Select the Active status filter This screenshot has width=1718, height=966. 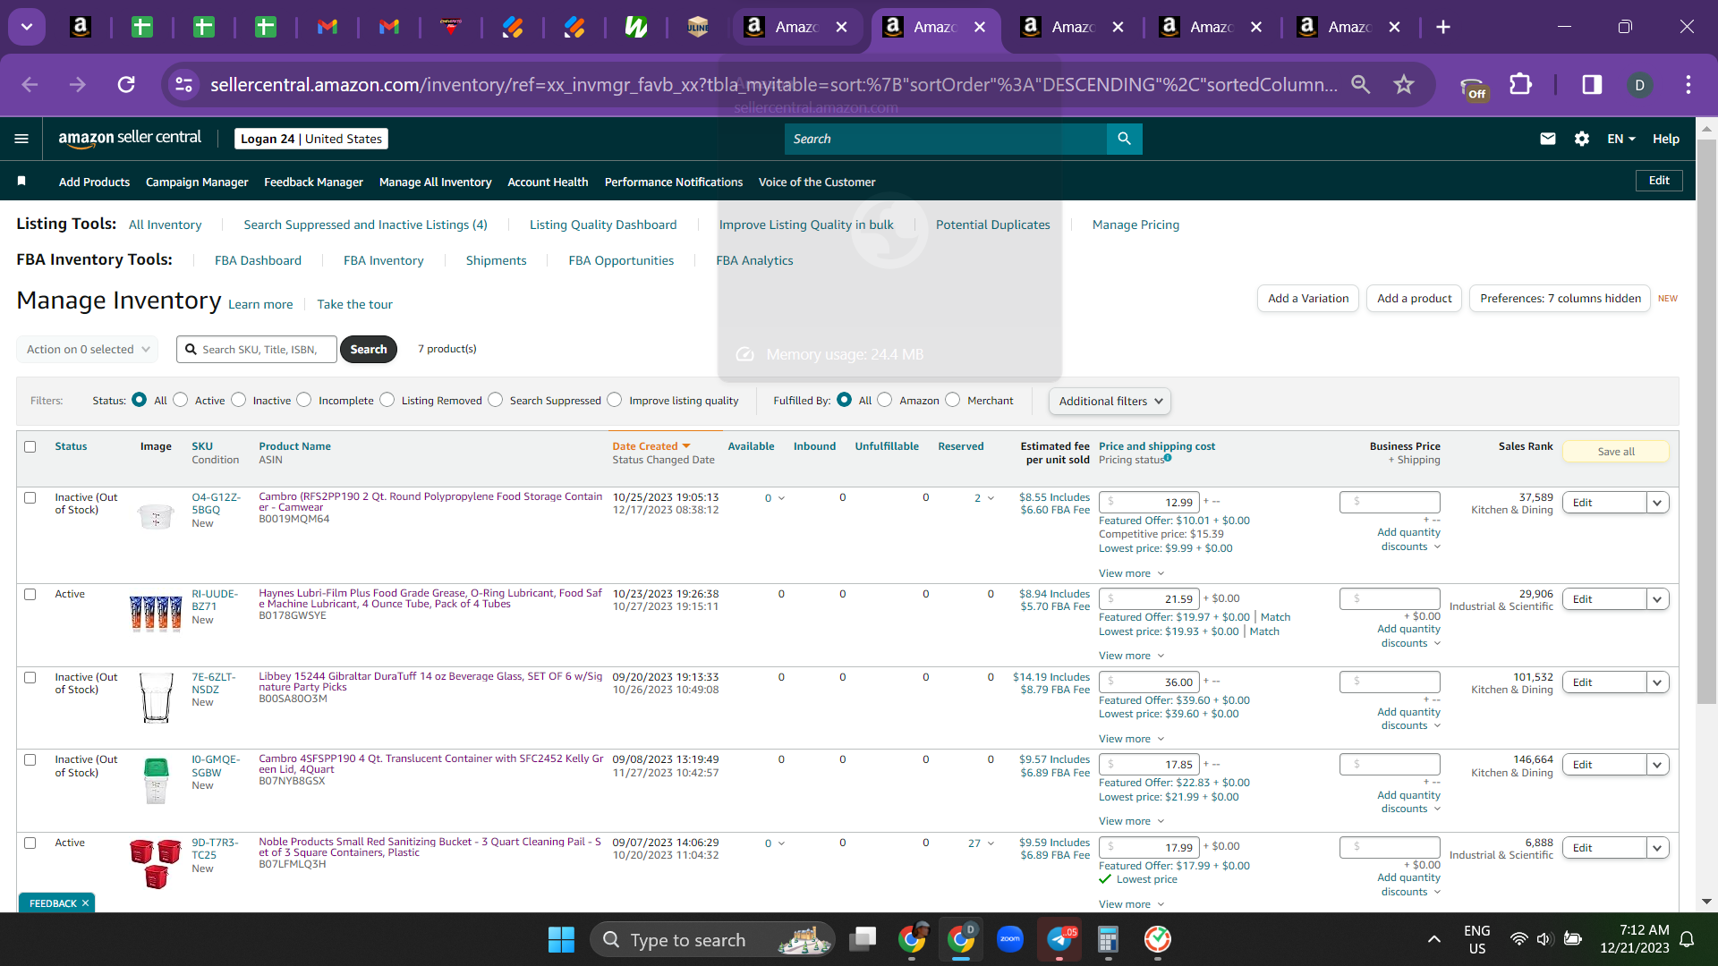click(x=181, y=400)
